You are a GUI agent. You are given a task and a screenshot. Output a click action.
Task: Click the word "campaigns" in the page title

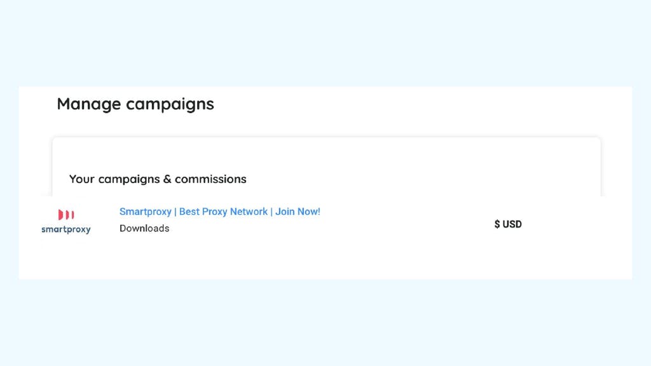(x=170, y=104)
